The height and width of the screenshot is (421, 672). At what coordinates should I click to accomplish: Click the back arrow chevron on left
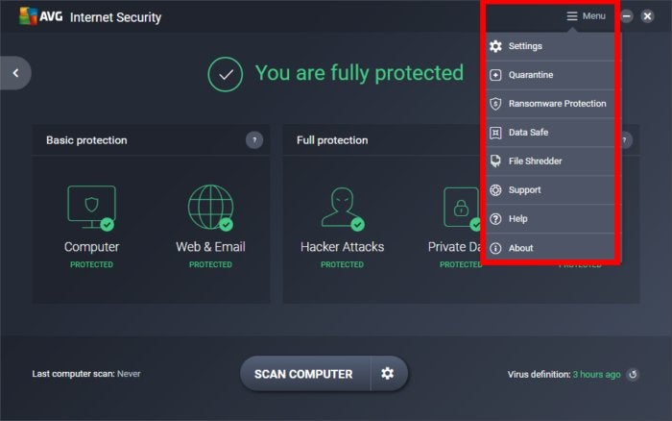pos(16,73)
